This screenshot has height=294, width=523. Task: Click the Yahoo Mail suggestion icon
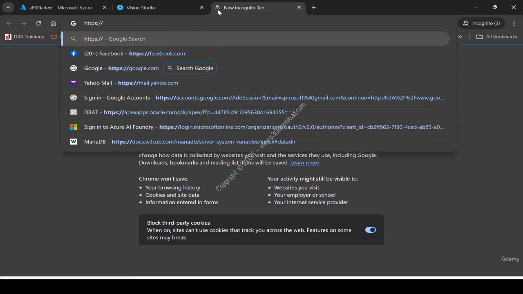coord(74,83)
